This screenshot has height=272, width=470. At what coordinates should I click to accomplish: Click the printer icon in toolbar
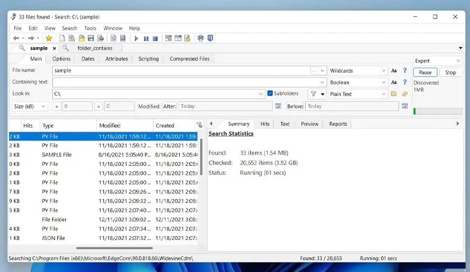[x=201, y=38]
